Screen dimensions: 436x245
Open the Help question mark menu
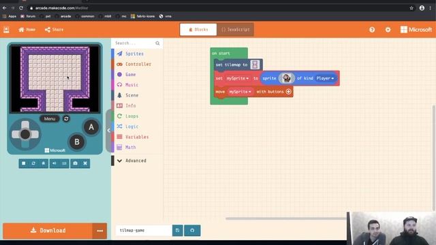[372, 30]
